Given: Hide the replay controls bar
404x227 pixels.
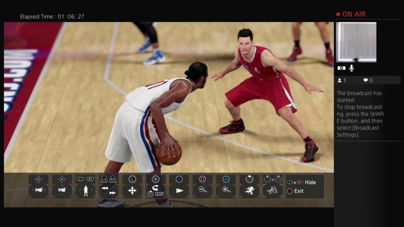Looking at the screenshot, I should [x=301, y=182].
